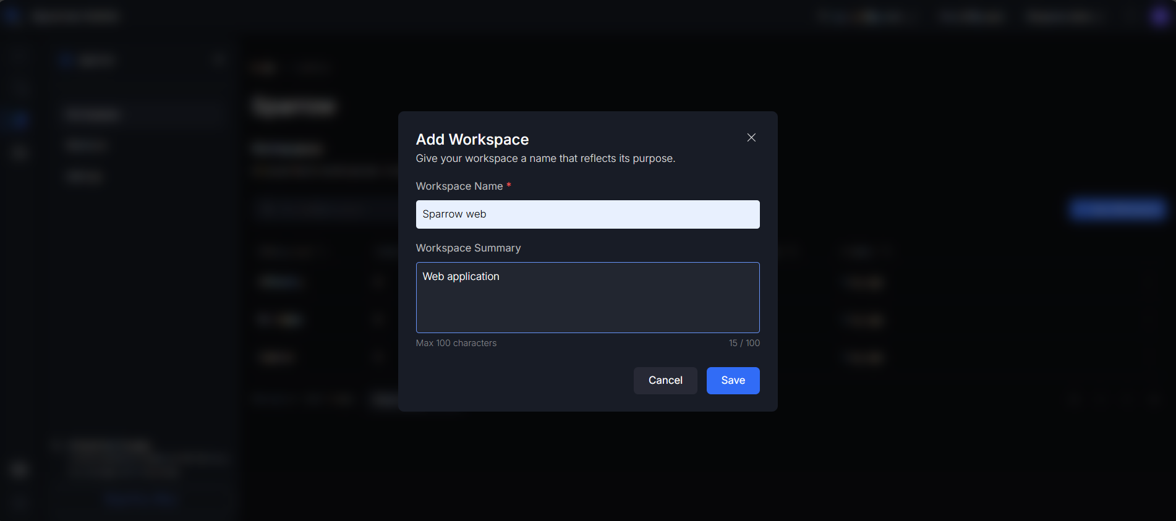
Task: Click the red required asterisk
Action: (509, 185)
